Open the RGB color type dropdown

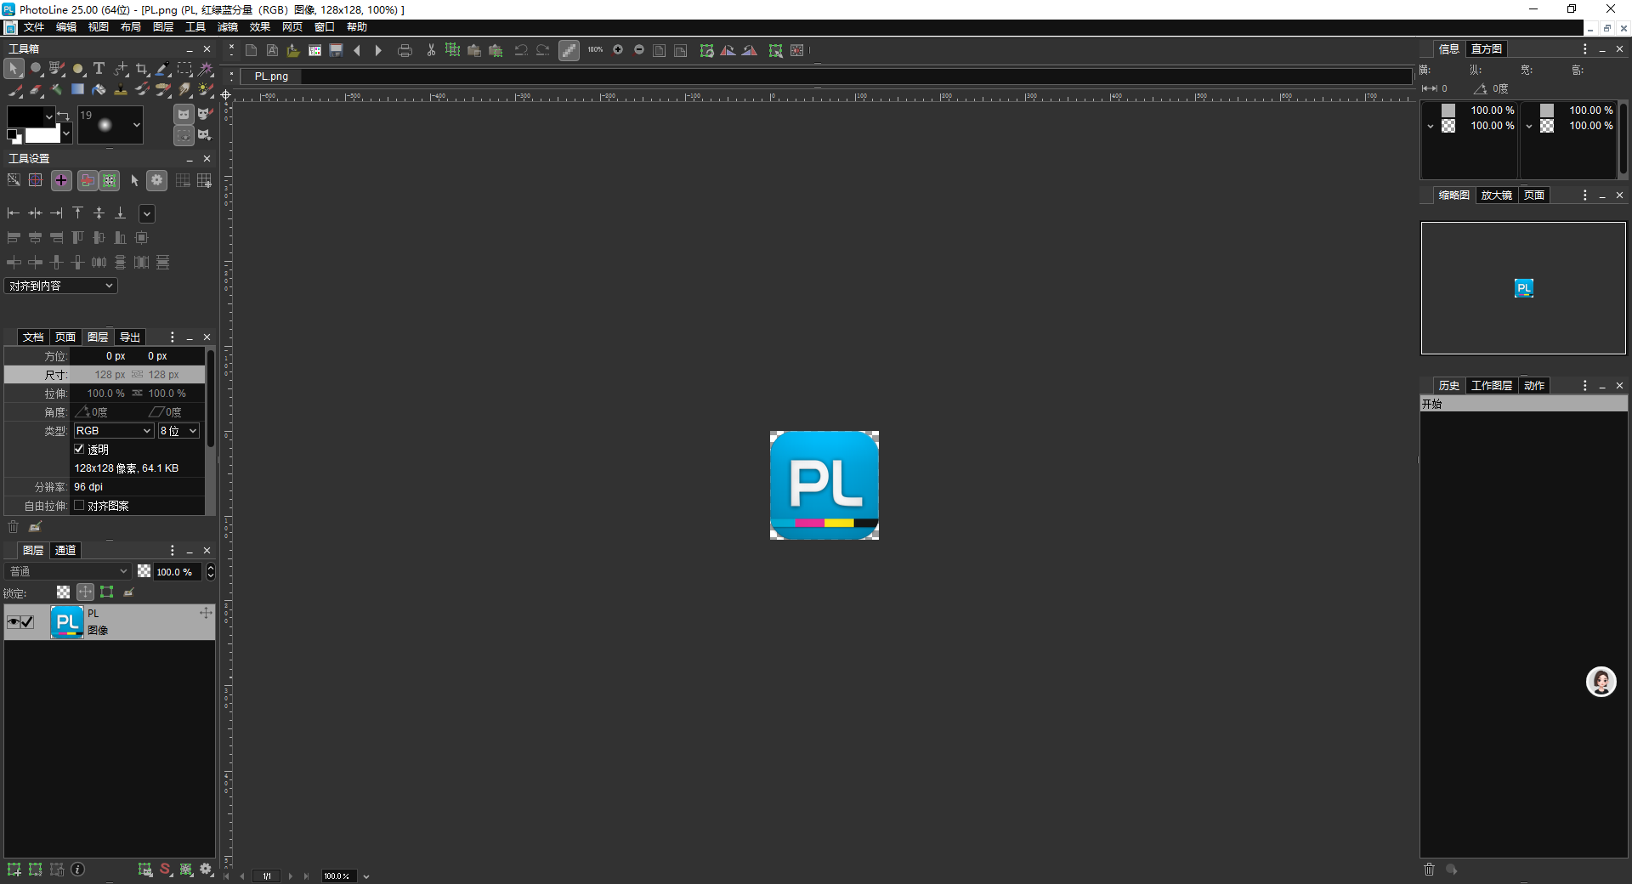click(x=113, y=431)
